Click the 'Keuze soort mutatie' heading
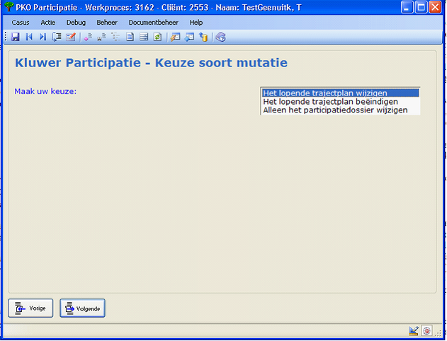447x341 pixels. point(221,63)
